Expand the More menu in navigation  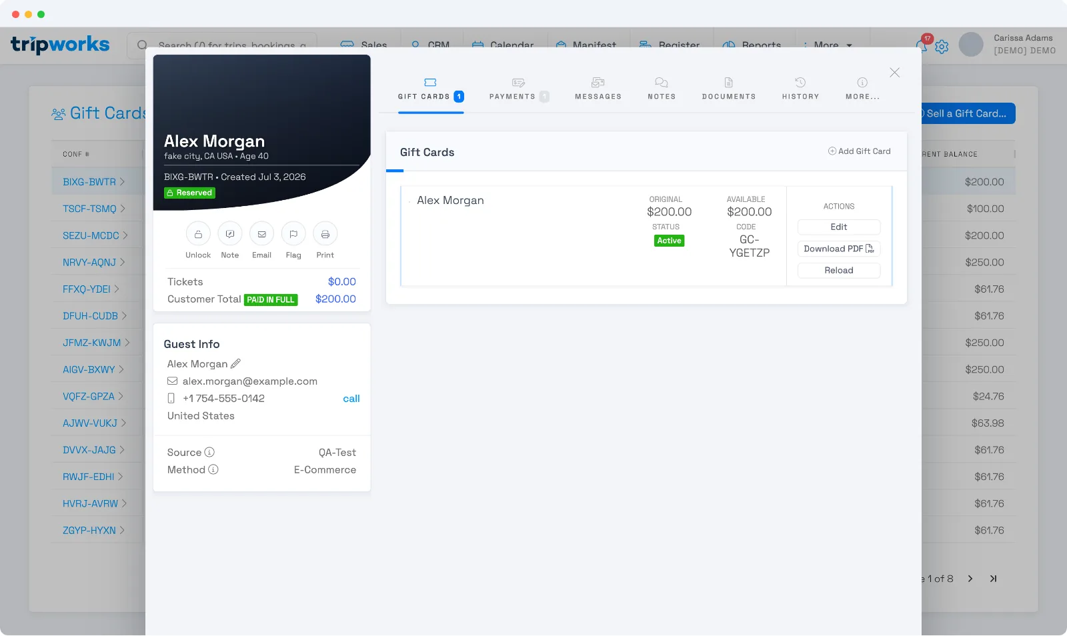[827, 45]
